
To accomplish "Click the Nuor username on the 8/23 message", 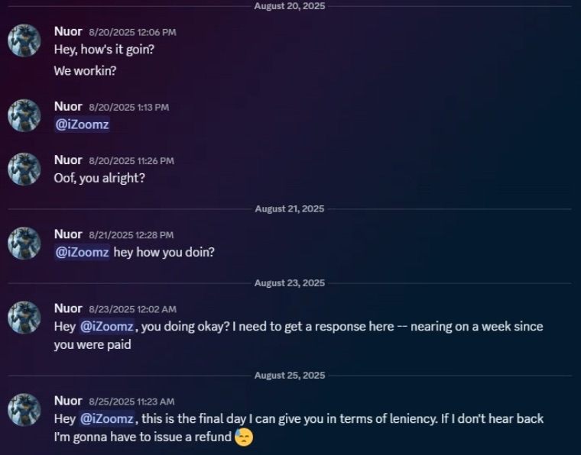I will click(x=68, y=308).
